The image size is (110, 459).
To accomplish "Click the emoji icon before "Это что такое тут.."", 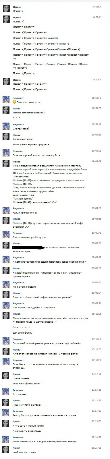I will 15,102.
